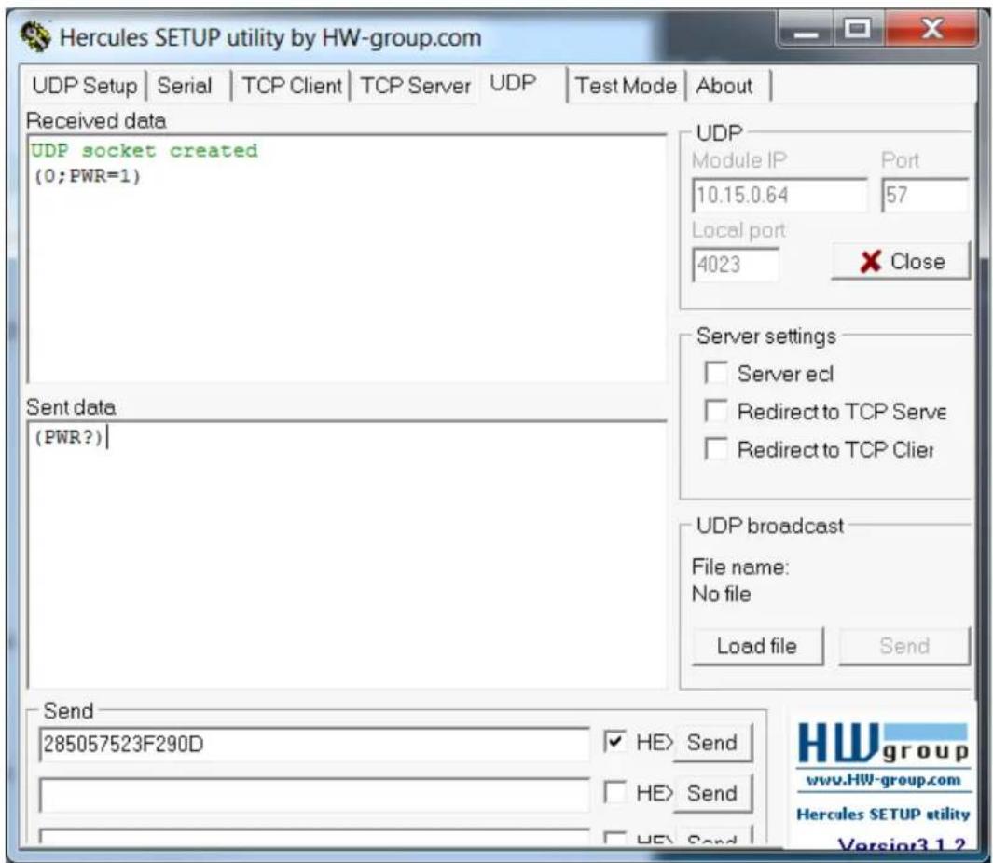Screen dimensions: 993x863
Task: Minimize the Hercules window
Action: (806, 30)
